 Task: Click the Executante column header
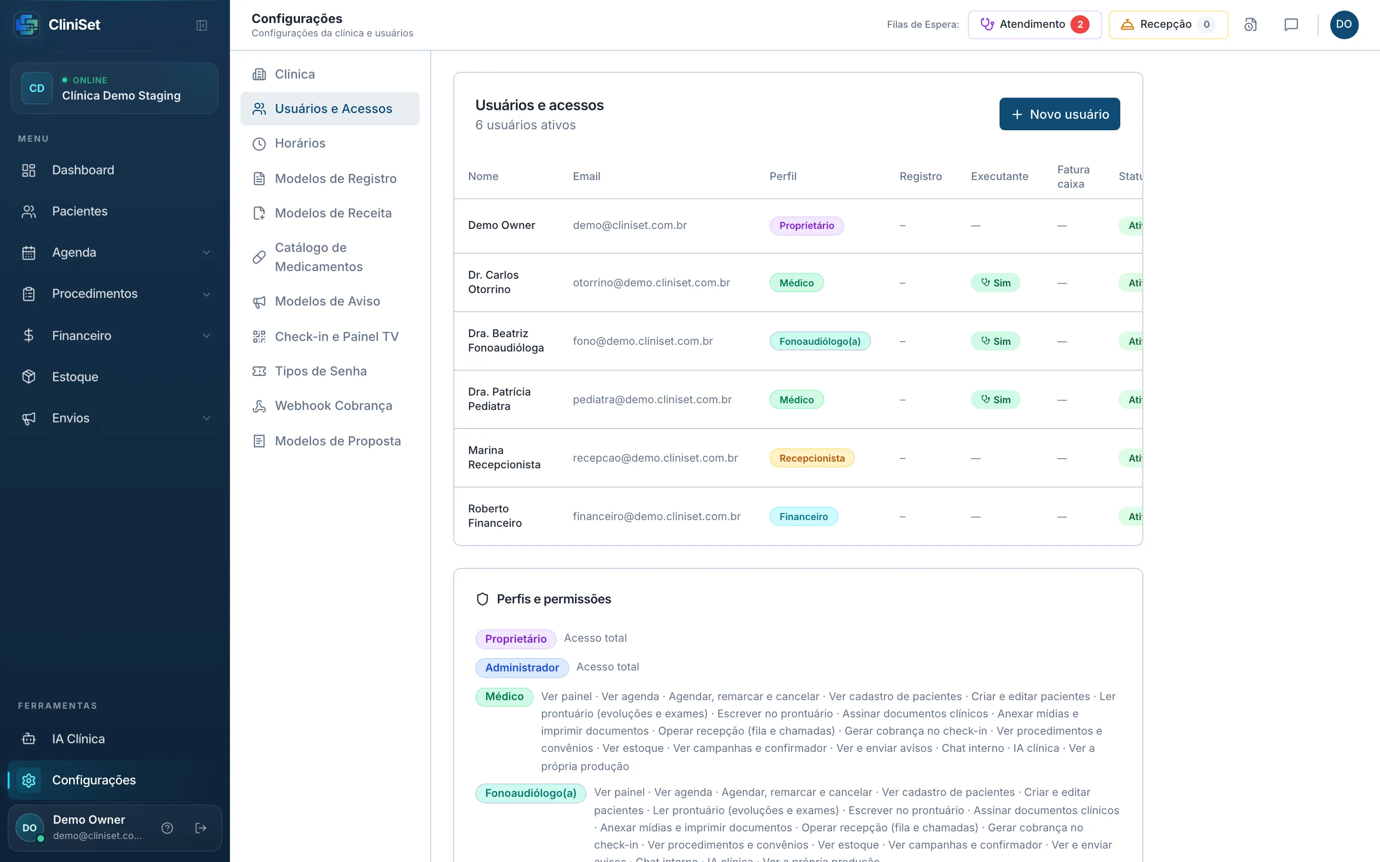(x=999, y=176)
